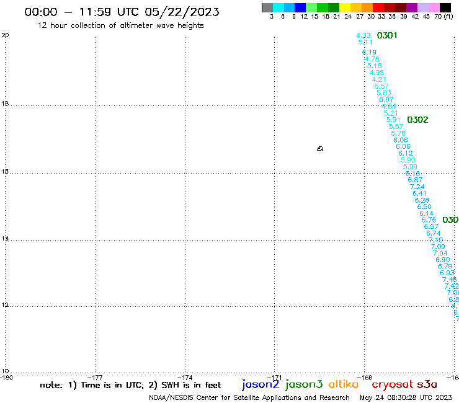This screenshot has width=459, height=403.
Task: Click the bright red legend swatch
Action: tap(378, 7)
